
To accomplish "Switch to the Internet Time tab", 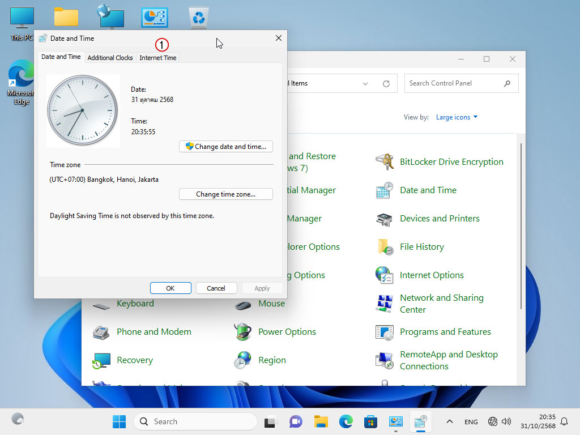I will (158, 58).
